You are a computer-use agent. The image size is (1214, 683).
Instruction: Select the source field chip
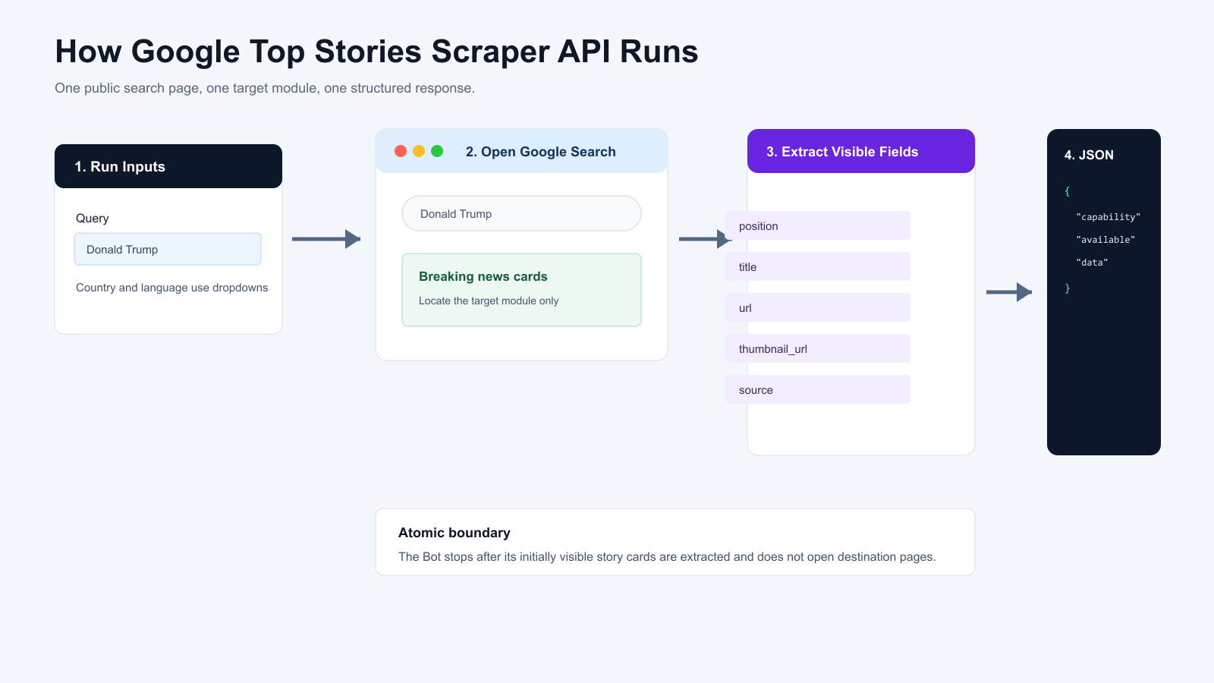pos(817,389)
